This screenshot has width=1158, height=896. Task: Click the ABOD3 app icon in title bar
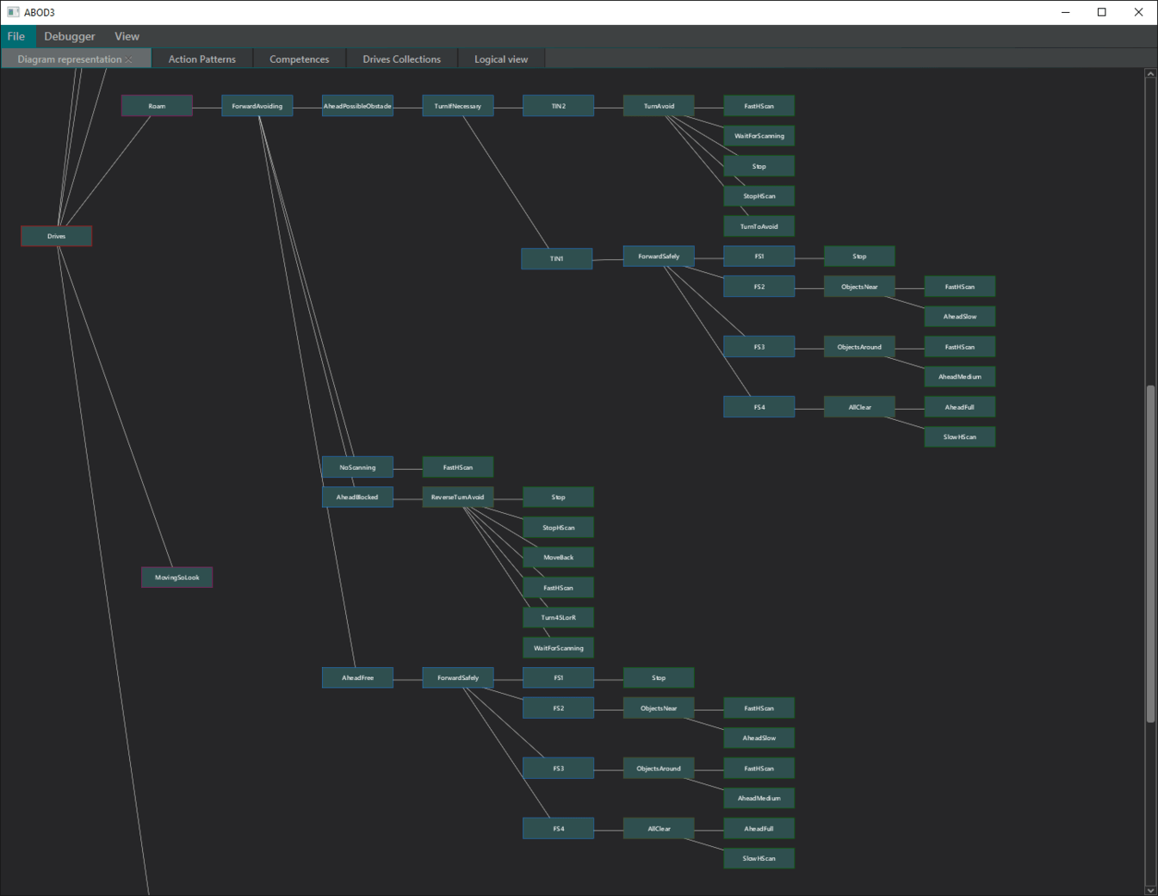tap(13, 12)
